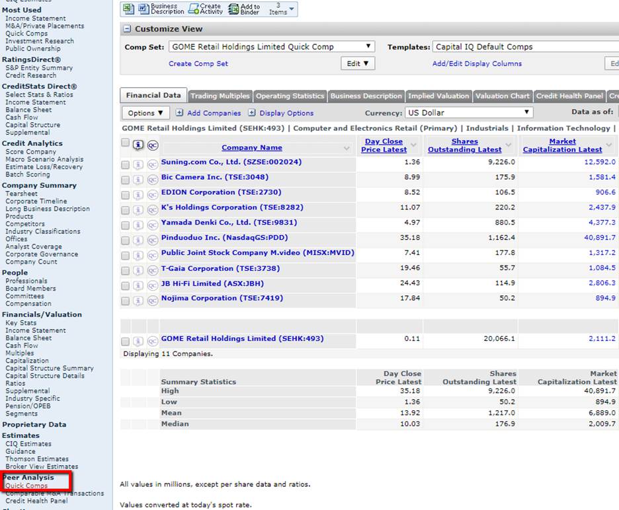Open quick comp icon for Suning.com row
Screen dimensions: 619x510
click(x=153, y=165)
